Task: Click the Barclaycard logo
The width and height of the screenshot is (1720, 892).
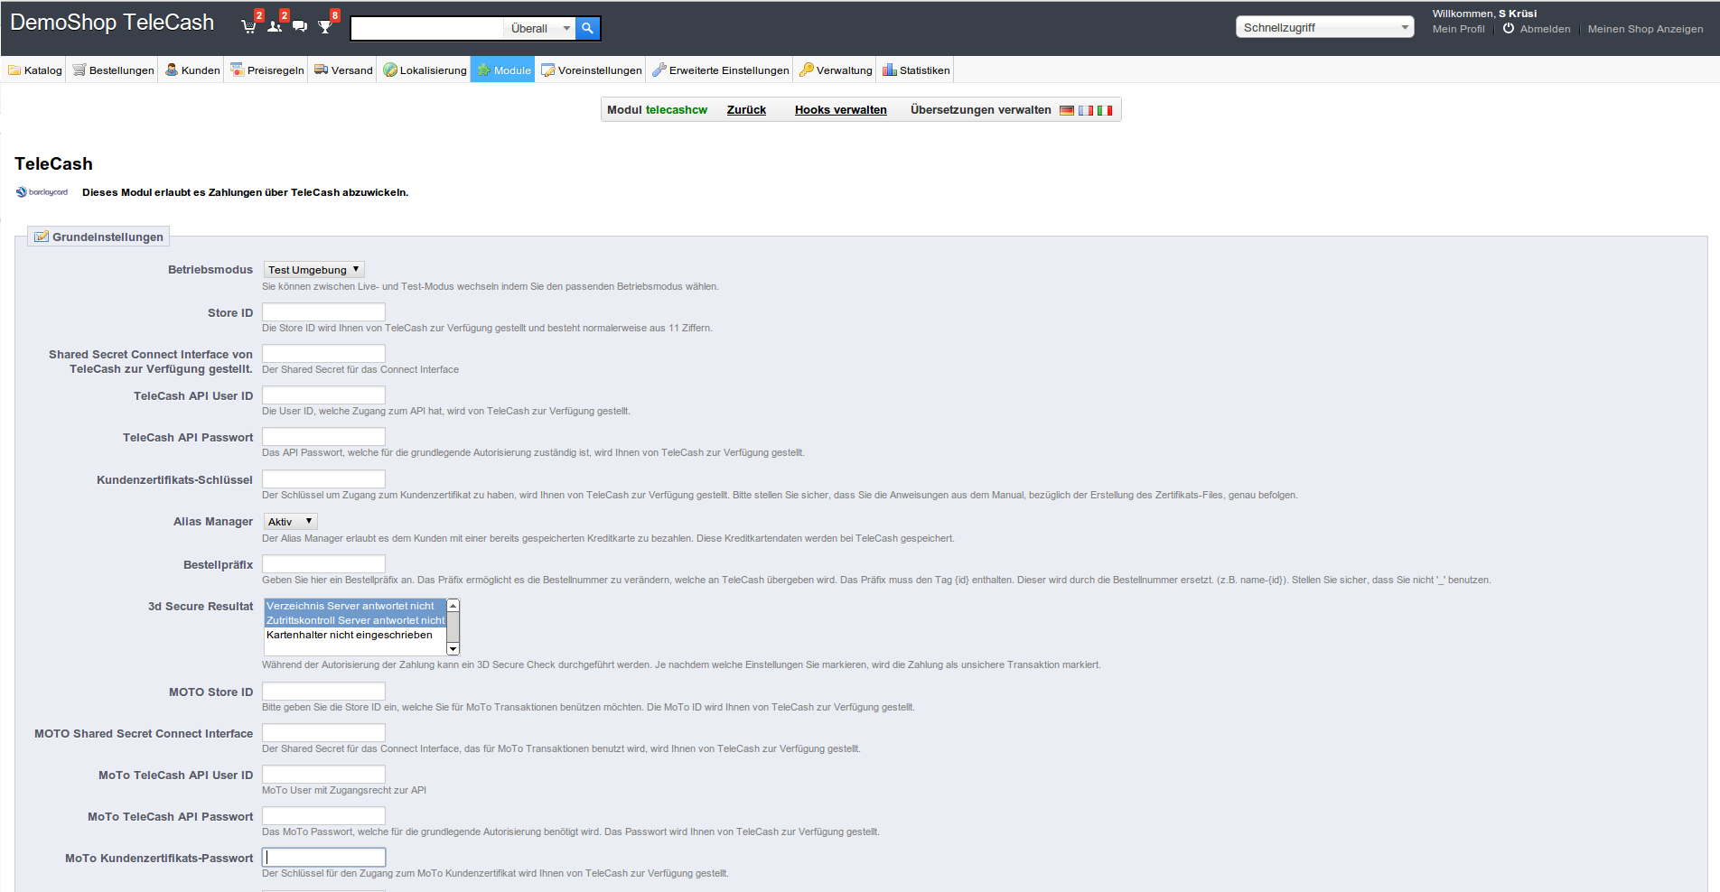Action: pyautogui.click(x=42, y=192)
